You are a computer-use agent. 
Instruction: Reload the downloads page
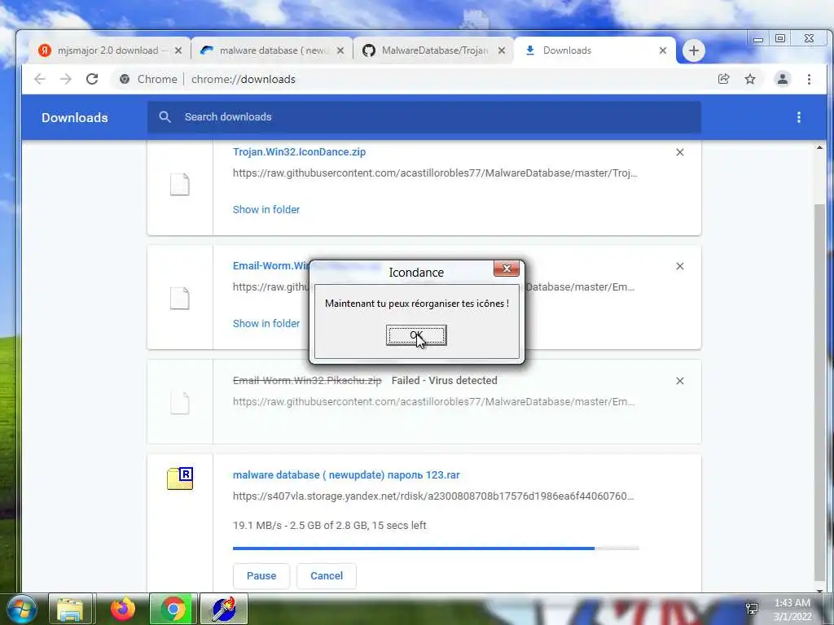pyautogui.click(x=92, y=79)
